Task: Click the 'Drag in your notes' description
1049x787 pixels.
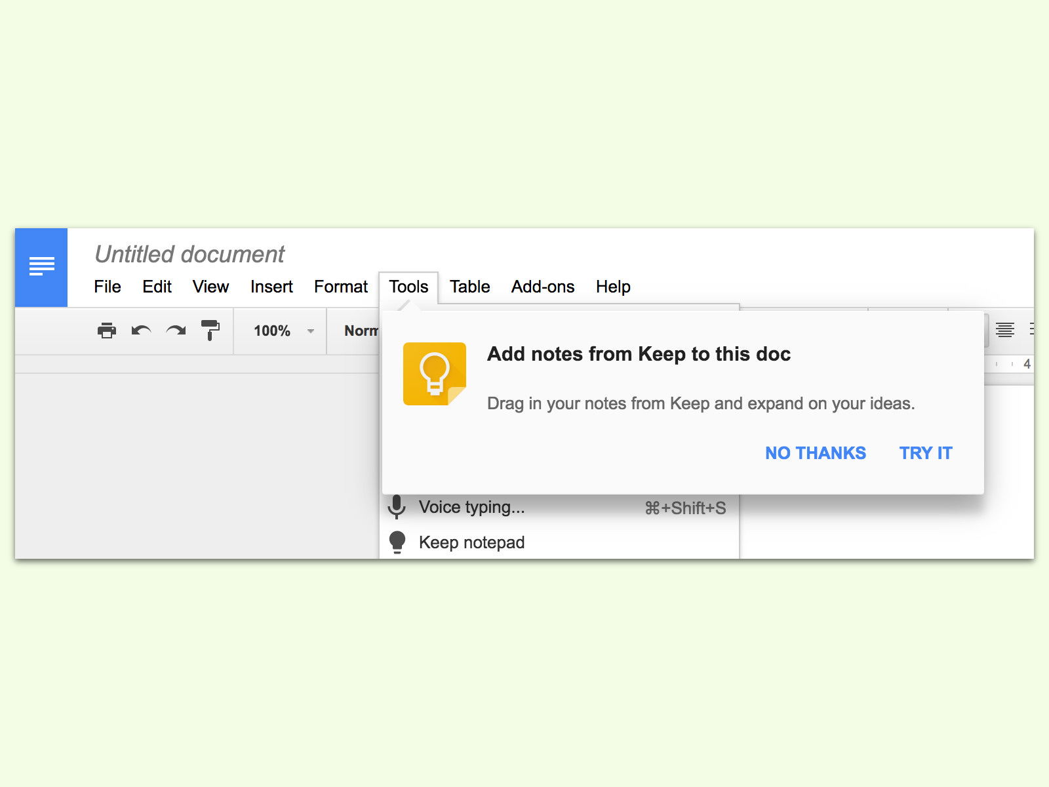Action: [701, 403]
